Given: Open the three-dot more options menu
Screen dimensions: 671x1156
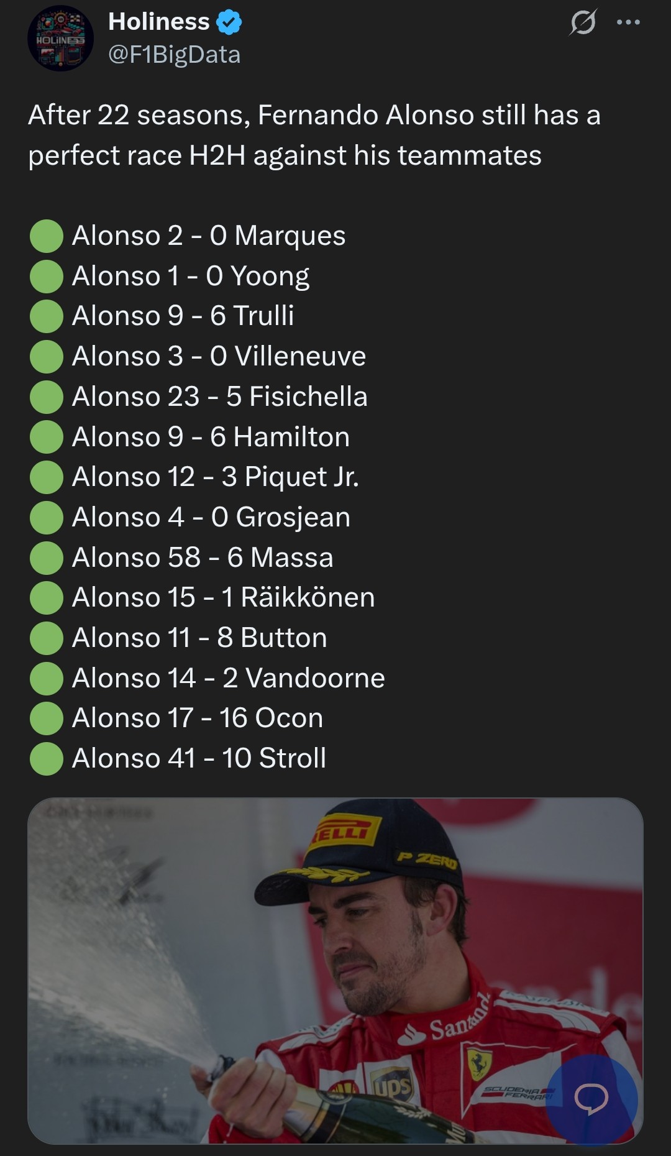Looking at the screenshot, I should tap(628, 23).
